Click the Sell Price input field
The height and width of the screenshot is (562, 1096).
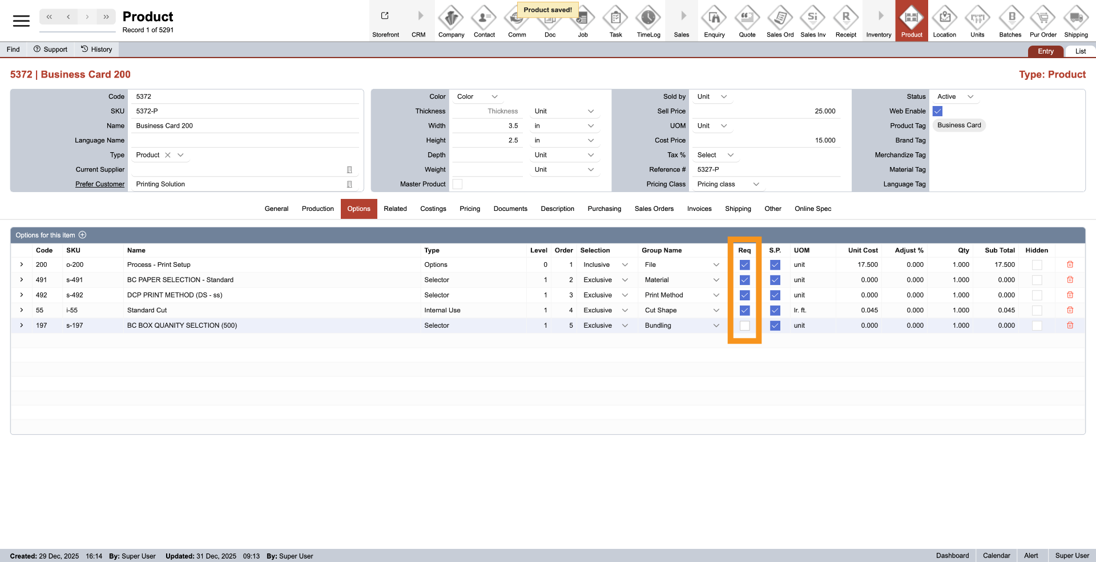point(767,111)
